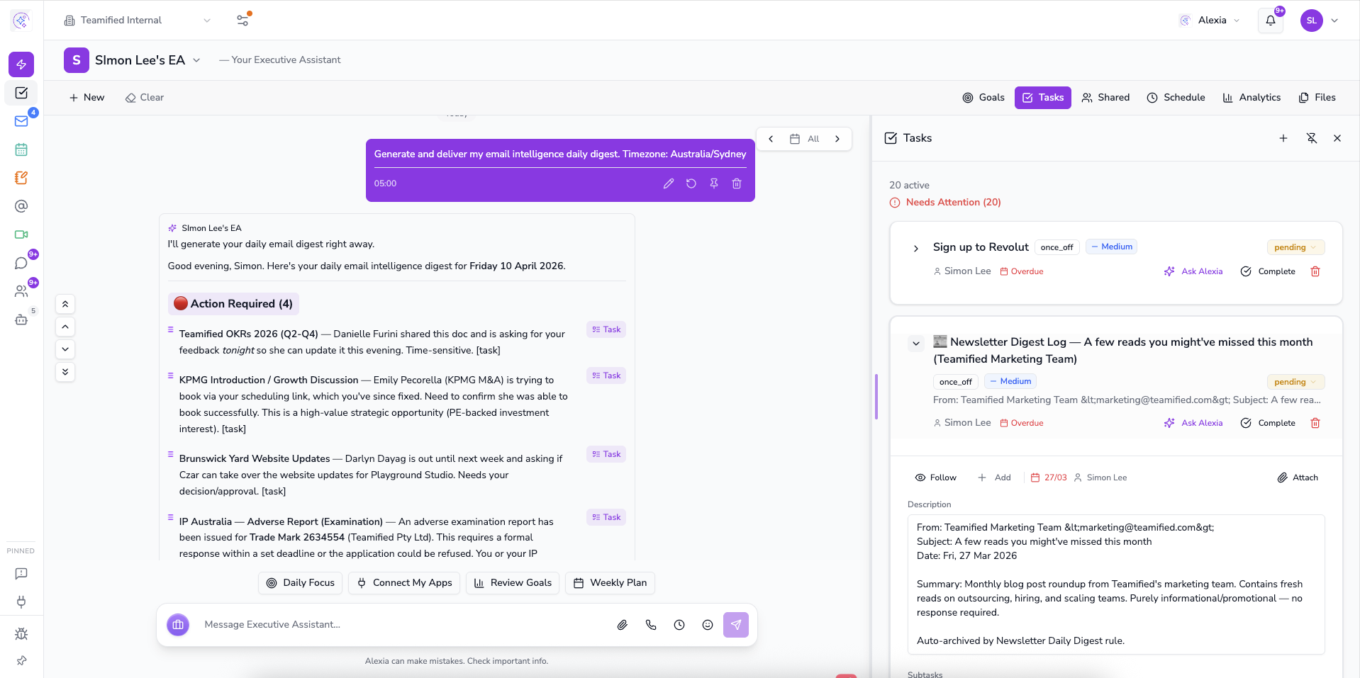The image size is (1360, 678).
Task: Click the Message Executive Assistant input field
Action: [x=397, y=625]
